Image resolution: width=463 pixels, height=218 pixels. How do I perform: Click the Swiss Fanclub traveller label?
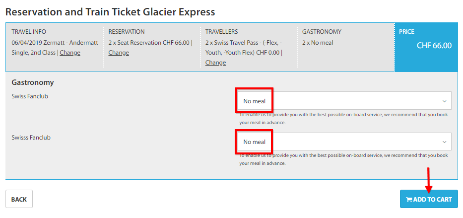[x=30, y=96]
